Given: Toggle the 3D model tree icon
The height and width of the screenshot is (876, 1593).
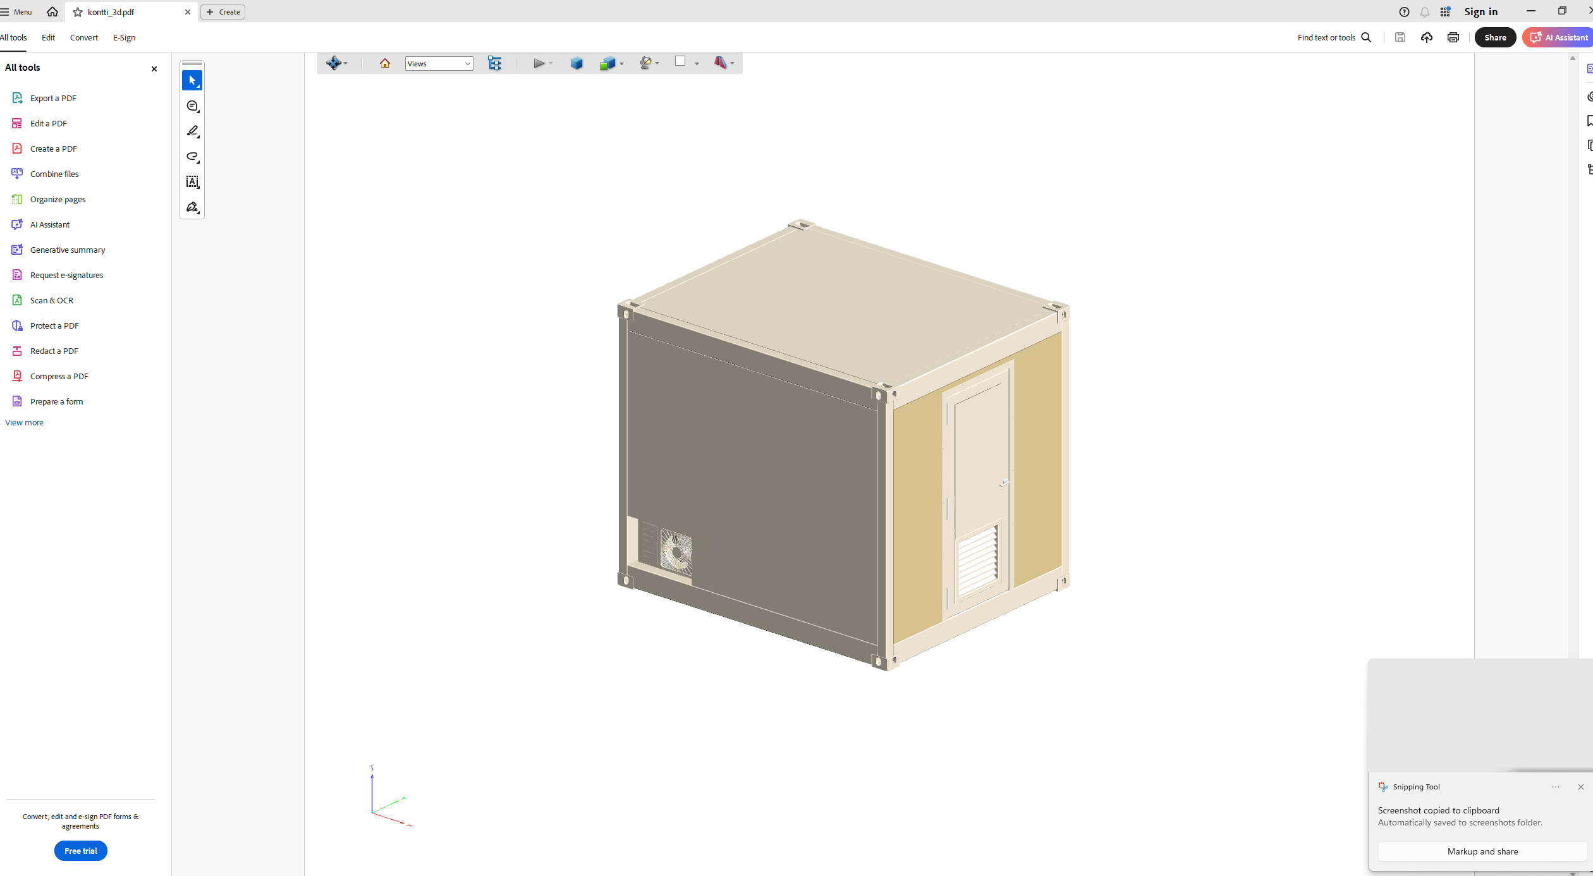Looking at the screenshot, I should click(494, 63).
